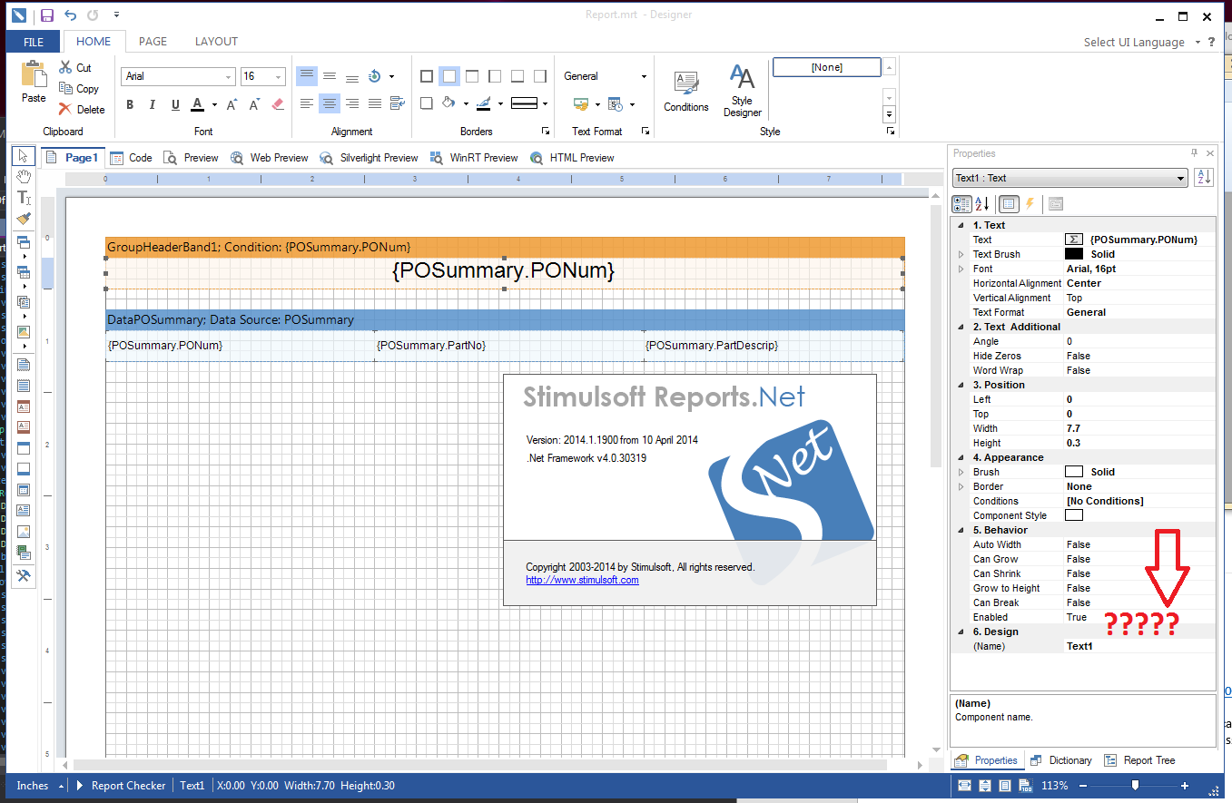Image resolution: width=1232 pixels, height=803 pixels.
Task: Align text to the right
Action: pyautogui.click(x=352, y=104)
